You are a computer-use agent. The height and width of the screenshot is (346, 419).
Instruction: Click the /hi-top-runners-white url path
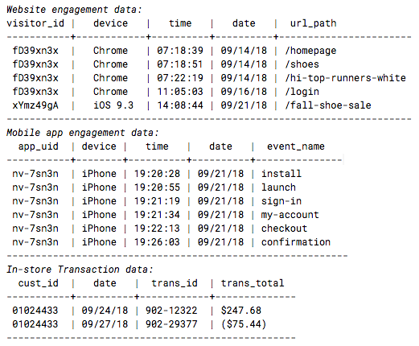pos(345,78)
